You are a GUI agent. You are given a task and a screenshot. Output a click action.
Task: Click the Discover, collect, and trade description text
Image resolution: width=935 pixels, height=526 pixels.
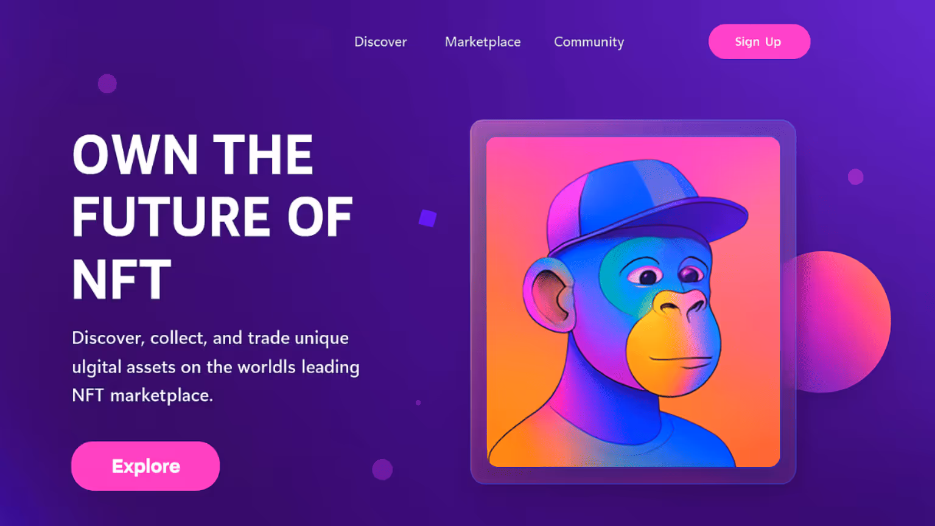(x=215, y=366)
